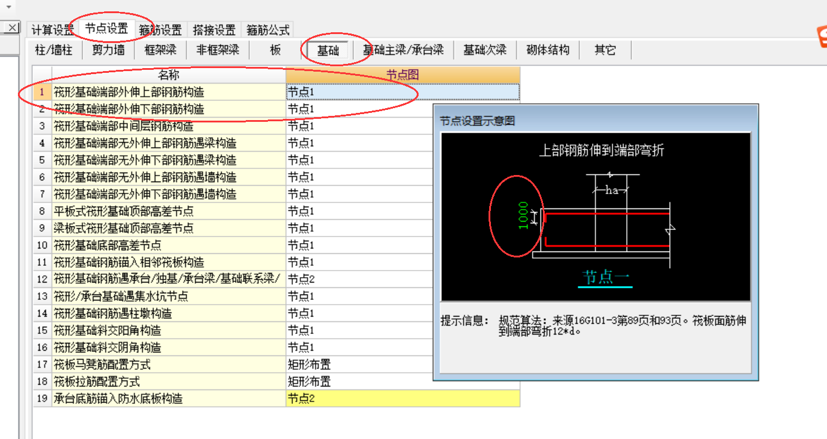Select the 其它 tab

(605, 50)
